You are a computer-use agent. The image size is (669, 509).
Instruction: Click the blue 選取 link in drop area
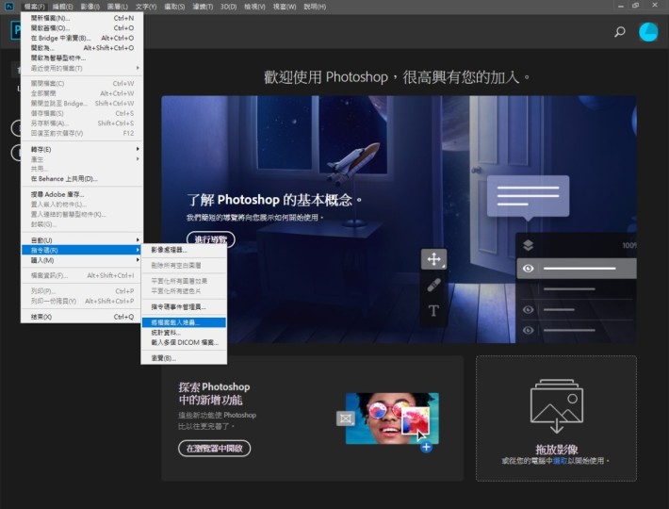click(x=560, y=461)
